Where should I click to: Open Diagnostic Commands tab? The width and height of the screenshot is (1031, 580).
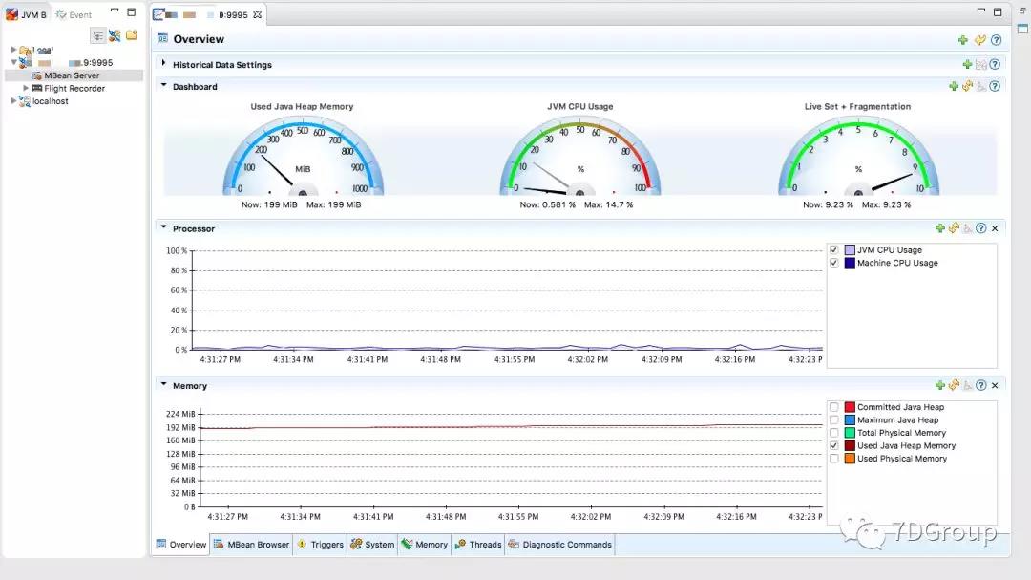tap(559, 545)
